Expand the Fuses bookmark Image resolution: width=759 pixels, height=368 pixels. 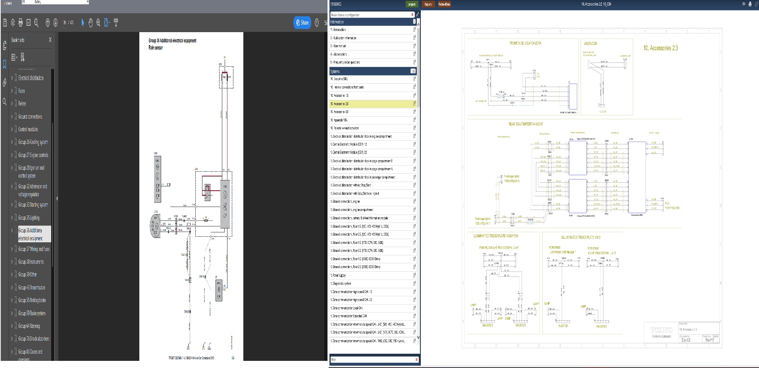(x=12, y=91)
